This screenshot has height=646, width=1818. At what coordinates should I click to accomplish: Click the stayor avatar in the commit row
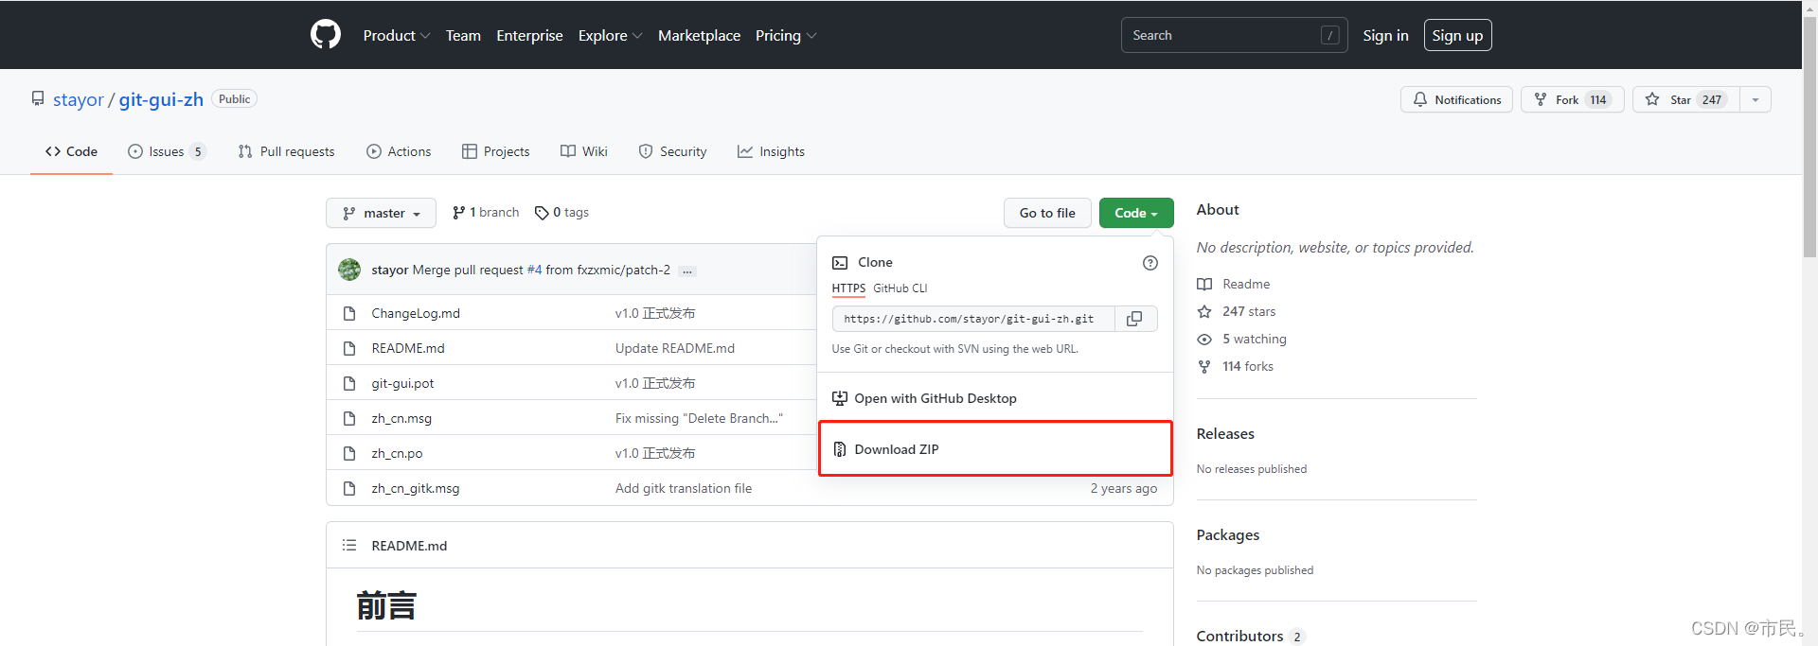point(349,270)
